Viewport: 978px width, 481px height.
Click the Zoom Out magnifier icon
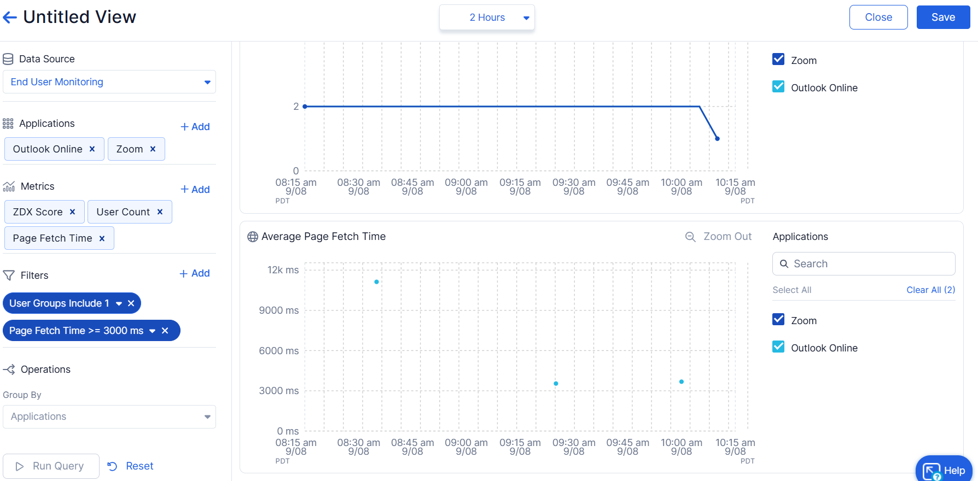pos(690,237)
